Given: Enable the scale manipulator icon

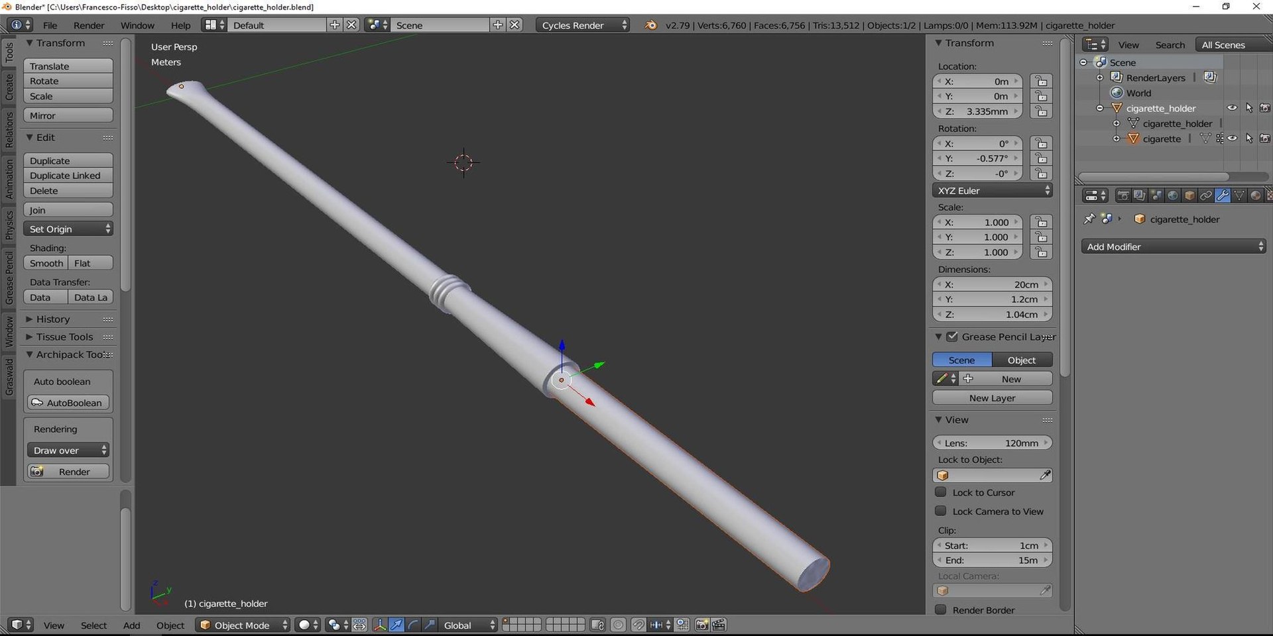Looking at the screenshot, I should pos(430,625).
